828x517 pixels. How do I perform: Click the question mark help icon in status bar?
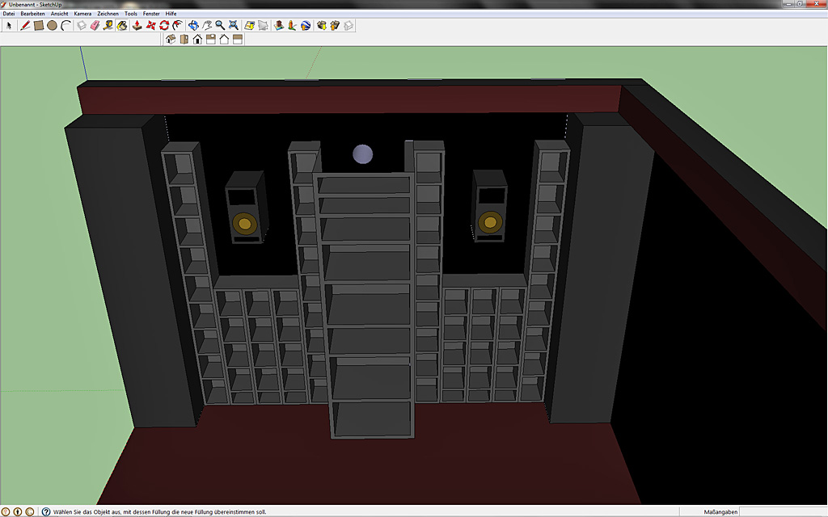pyautogui.click(x=46, y=511)
